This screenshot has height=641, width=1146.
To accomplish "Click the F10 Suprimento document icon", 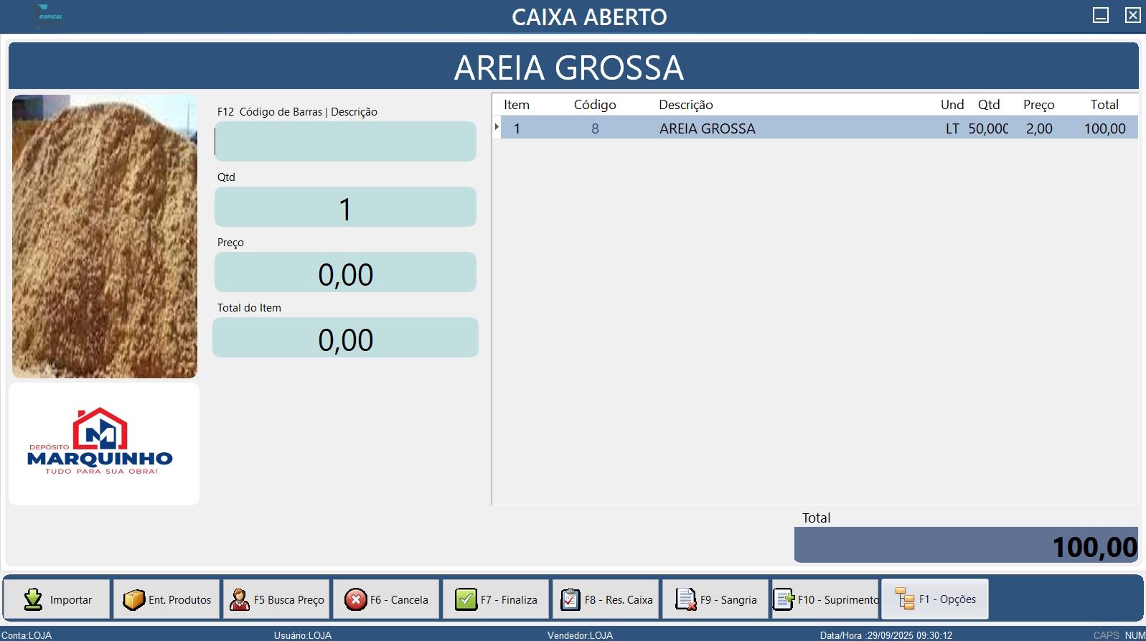I will [x=783, y=599].
